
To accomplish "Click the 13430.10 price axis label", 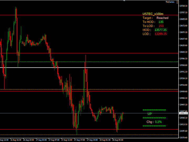I will click(183, 118).
